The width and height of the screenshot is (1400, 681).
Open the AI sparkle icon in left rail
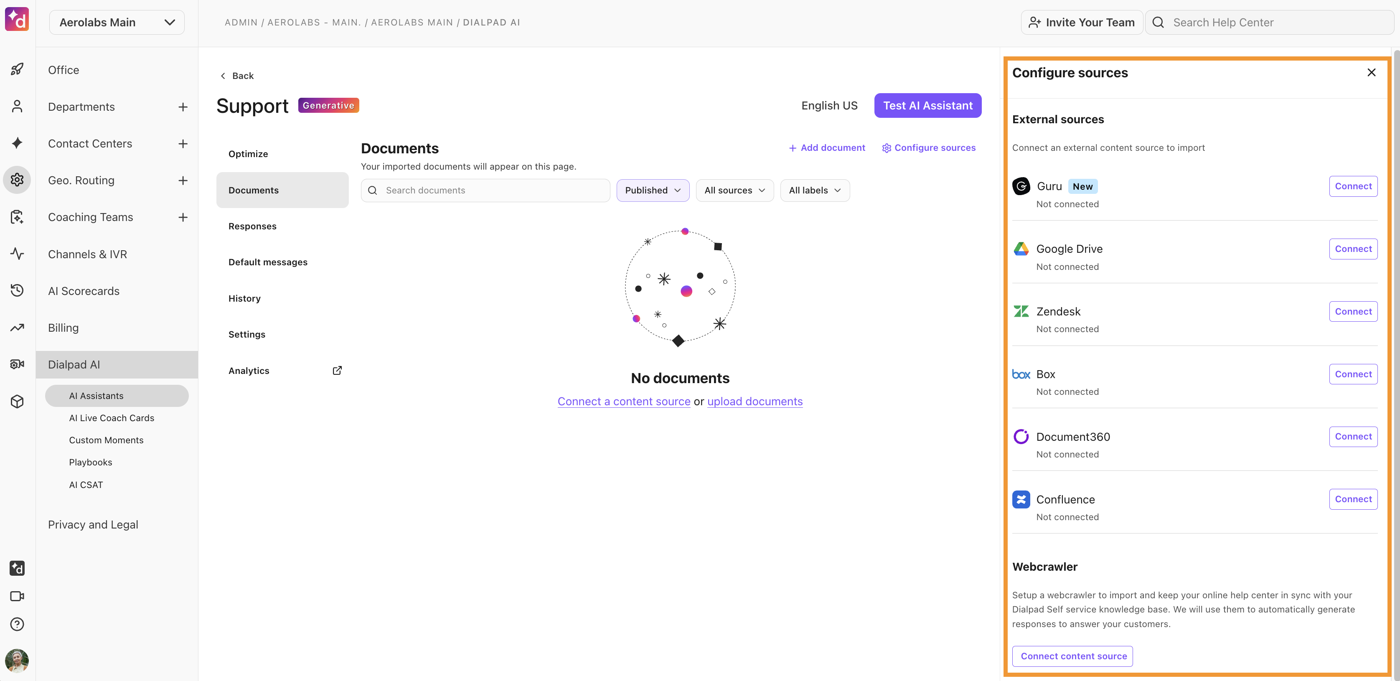click(x=17, y=143)
